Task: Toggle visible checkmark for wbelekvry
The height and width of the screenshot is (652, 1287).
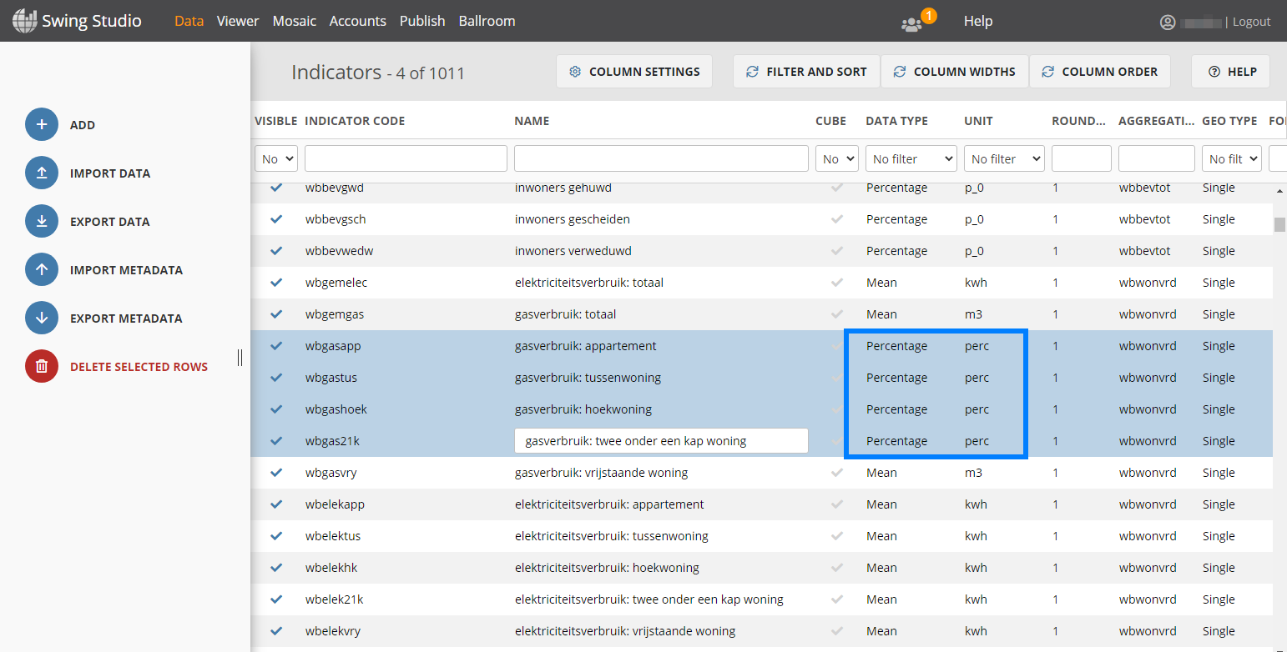Action: click(276, 631)
